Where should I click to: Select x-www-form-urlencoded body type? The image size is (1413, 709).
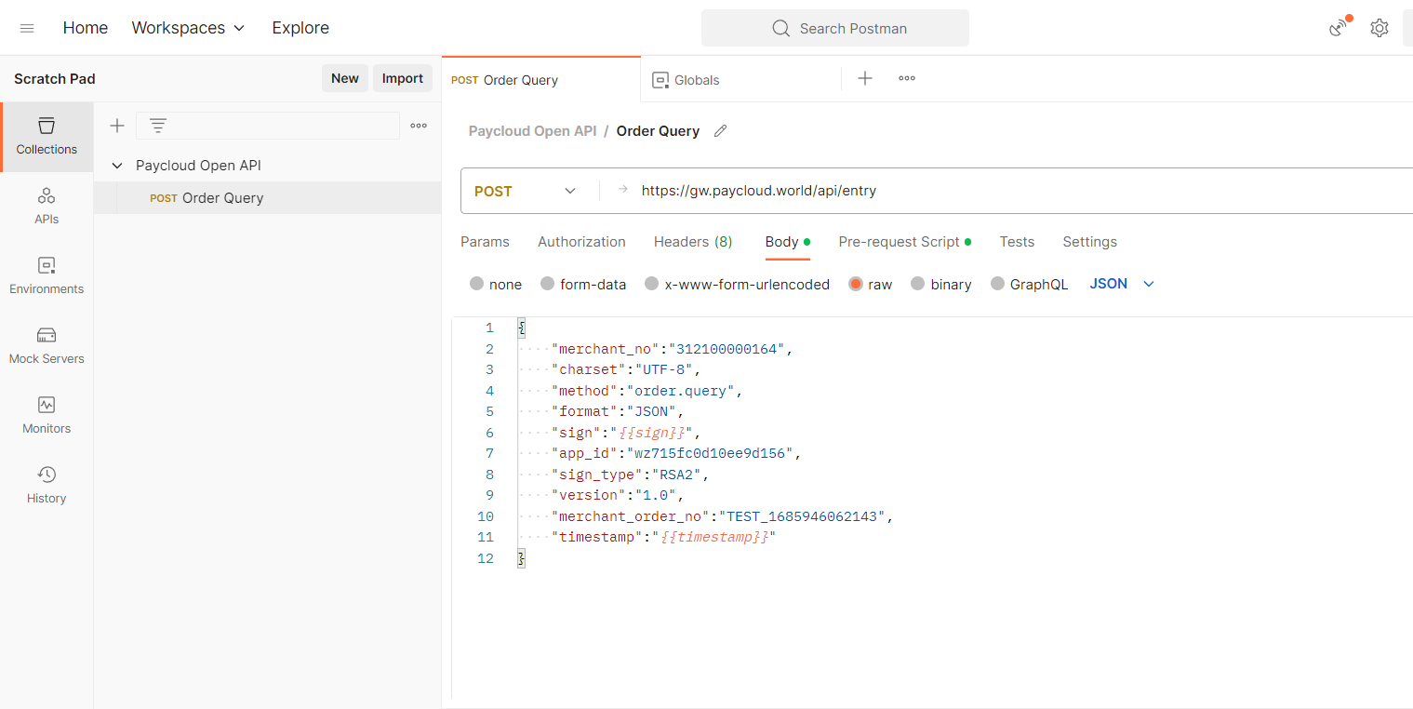(652, 284)
